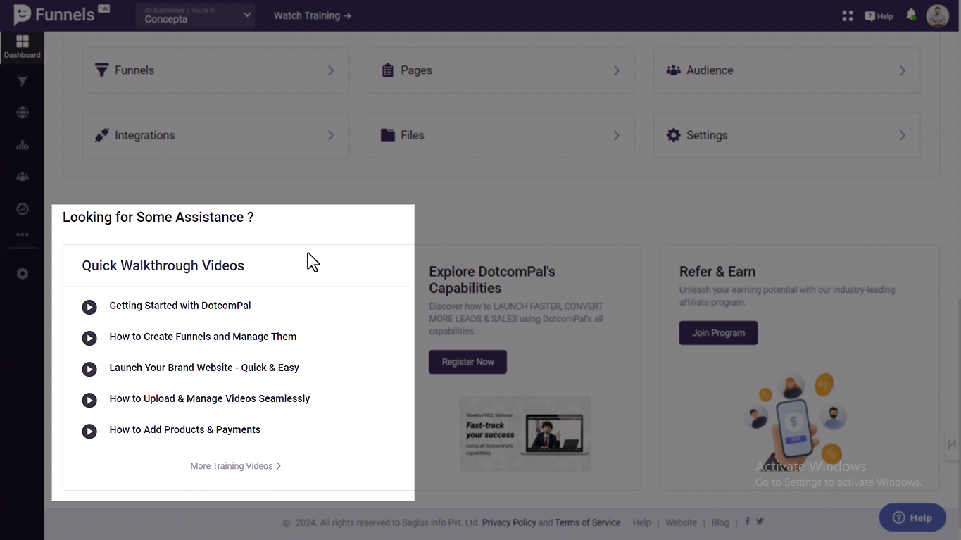Open the Terms of Service link

(x=588, y=522)
